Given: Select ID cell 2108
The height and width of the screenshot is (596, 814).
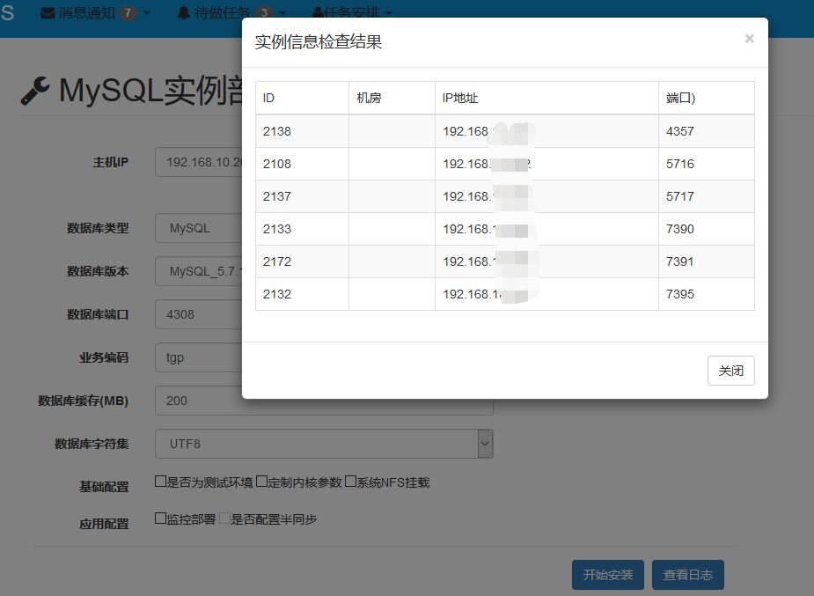Looking at the screenshot, I should [x=302, y=164].
